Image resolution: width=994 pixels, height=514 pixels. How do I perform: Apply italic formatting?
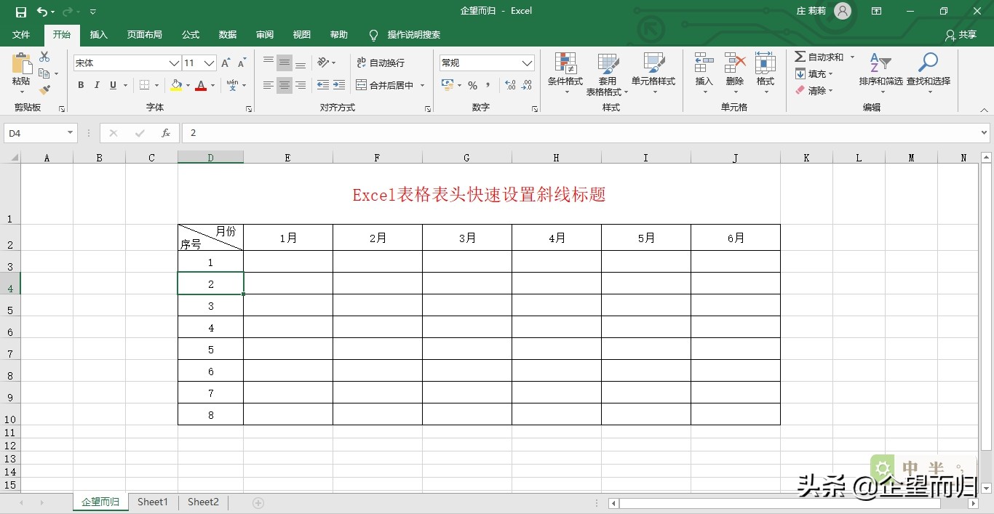pos(96,85)
